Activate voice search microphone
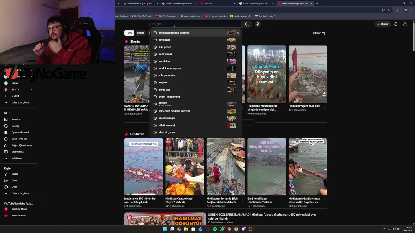Viewport: 415px width, 233px height. 258,24
